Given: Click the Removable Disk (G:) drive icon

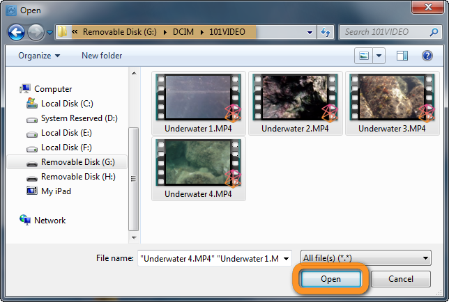Looking at the screenshot, I should pos(32,164).
